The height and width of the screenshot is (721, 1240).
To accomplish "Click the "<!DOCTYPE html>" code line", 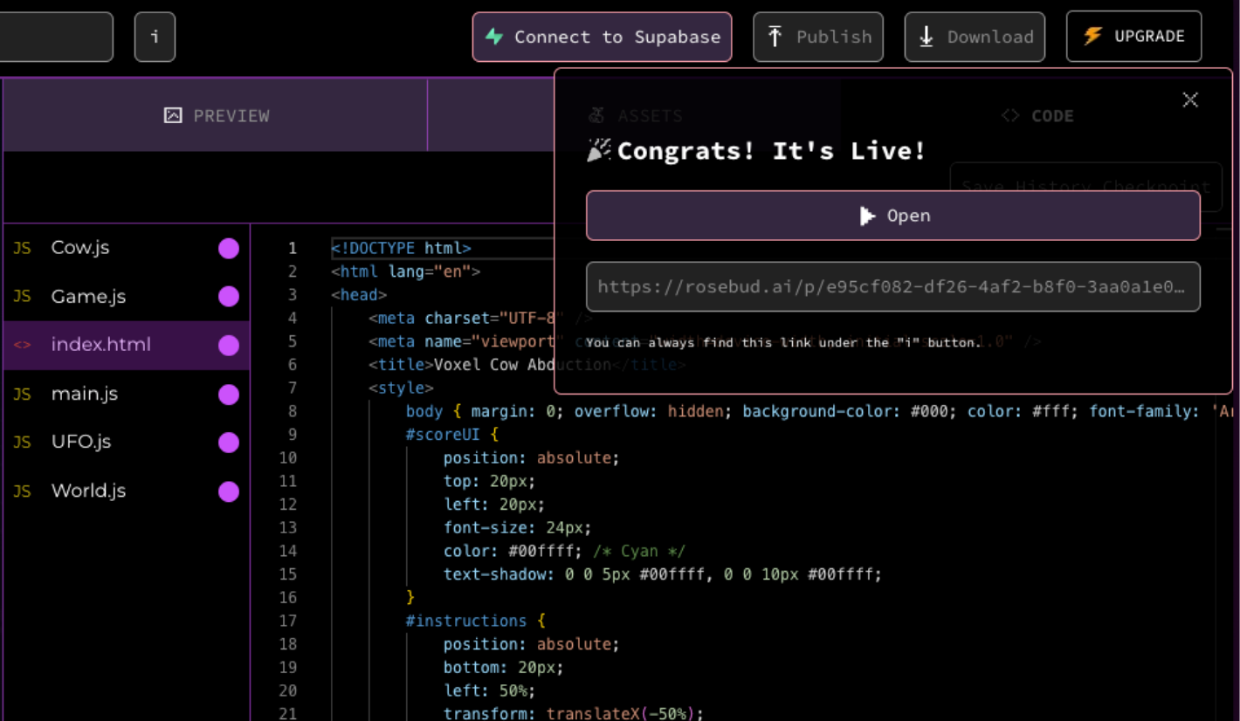I will (x=401, y=248).
